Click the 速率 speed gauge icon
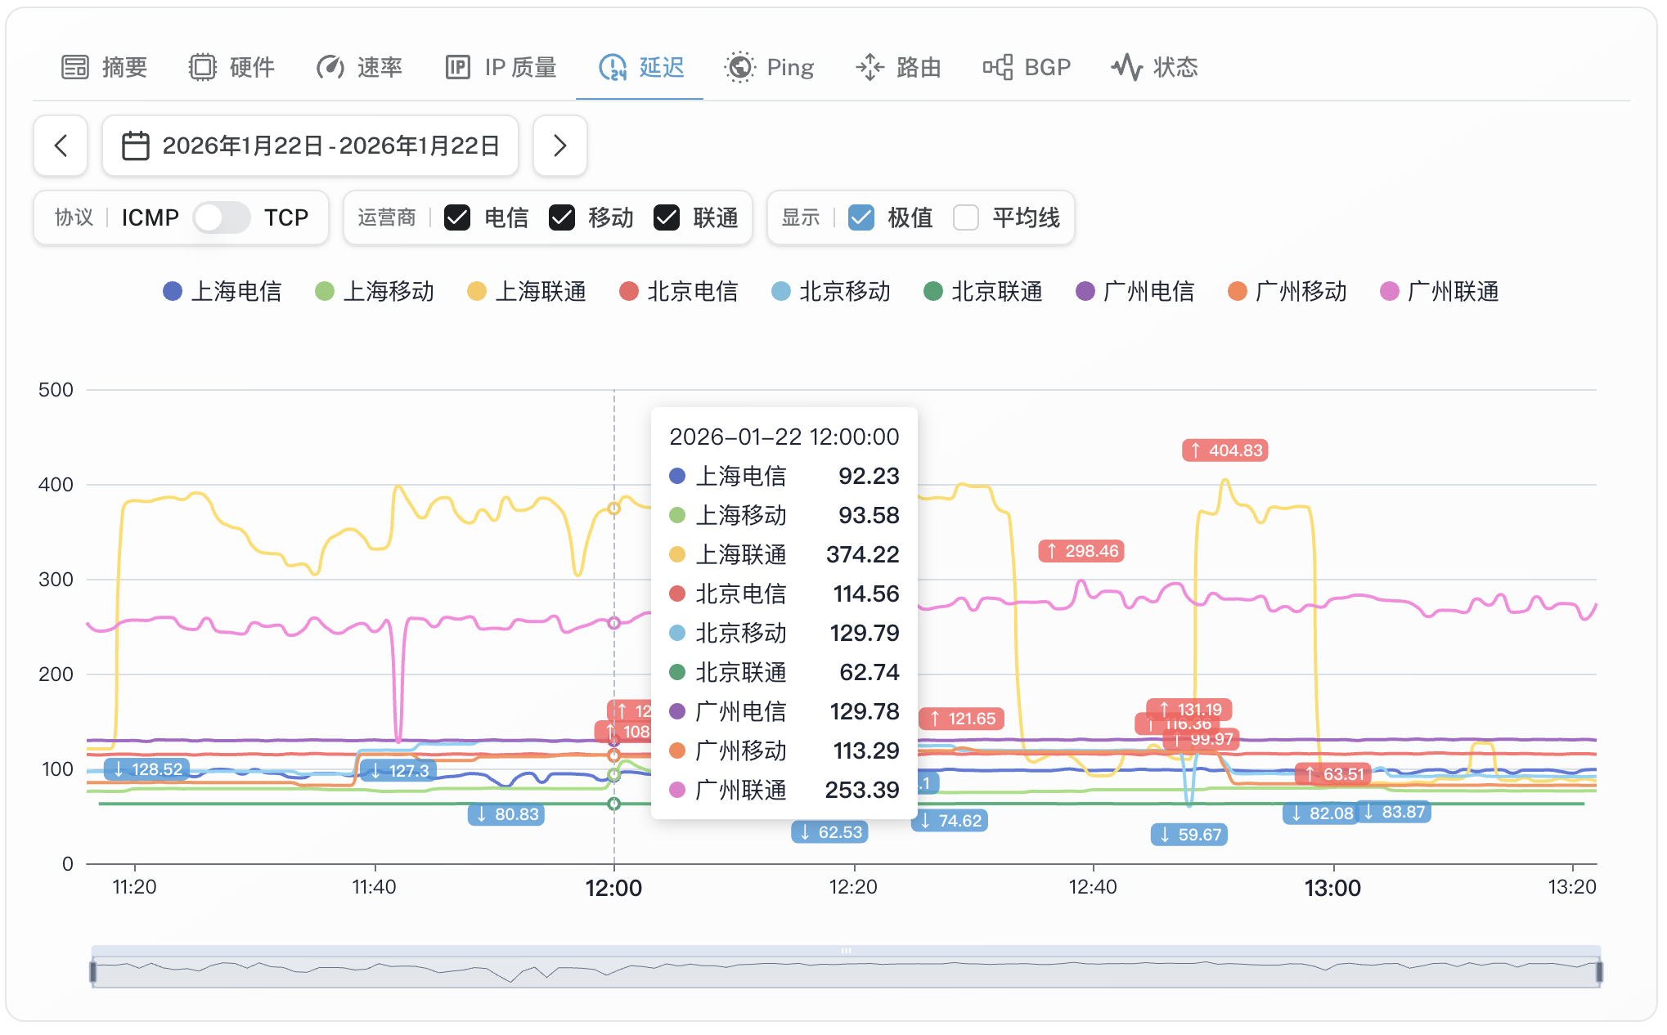 pyautogui.click(x=330, y=67)
